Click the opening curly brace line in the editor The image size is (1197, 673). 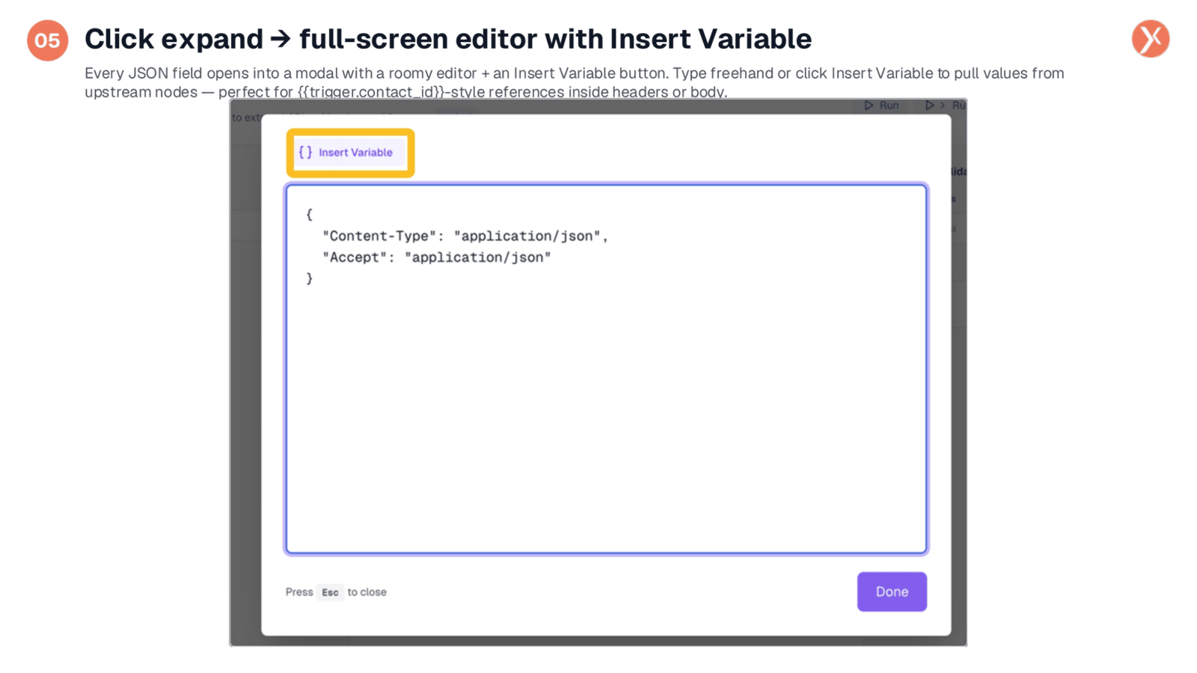(x=309, y=215)
